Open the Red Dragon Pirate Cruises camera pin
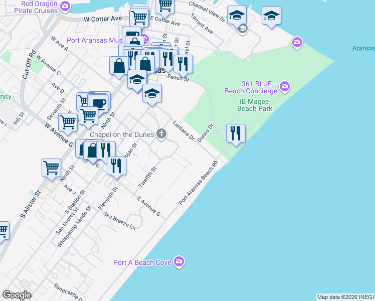The height and width of the screenshot is (301, 375). click(65, 6)
